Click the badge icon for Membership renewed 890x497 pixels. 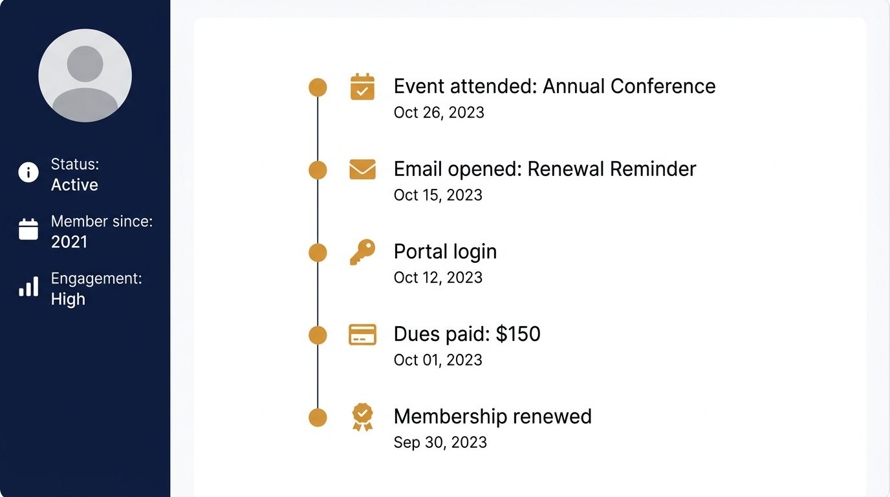(x=362, y=417)
